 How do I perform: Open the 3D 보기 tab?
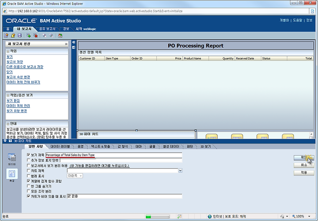pyautogui.click(x=206, y=146)
